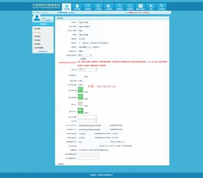Select the second filled radio option near form bottom
Viewport: 203px width, 178px height.
pyautogui.click(x=84, y=150)
